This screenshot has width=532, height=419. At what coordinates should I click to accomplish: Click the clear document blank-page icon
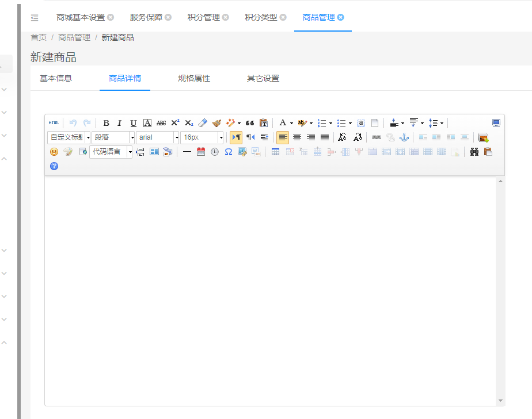[x=375, y=123]
